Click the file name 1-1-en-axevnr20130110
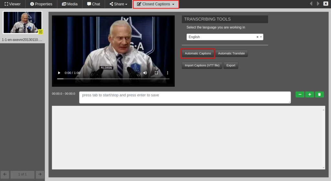 (22, 40)
